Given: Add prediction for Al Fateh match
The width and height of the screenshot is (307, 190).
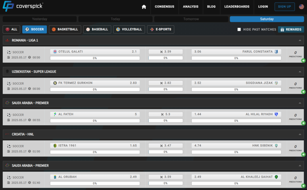Looking at the screenshot, I should 303,123.
